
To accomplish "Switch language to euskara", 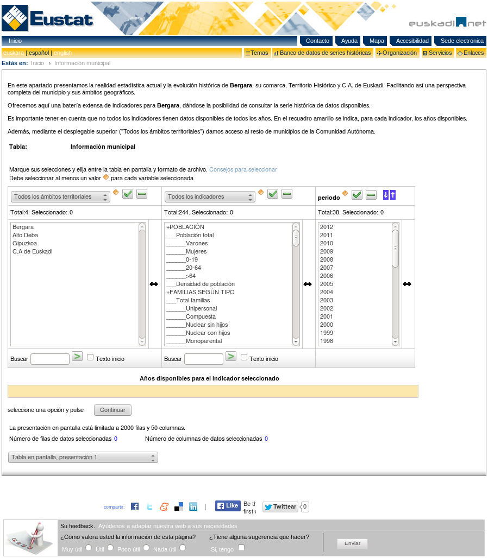I will coord(14,53).
